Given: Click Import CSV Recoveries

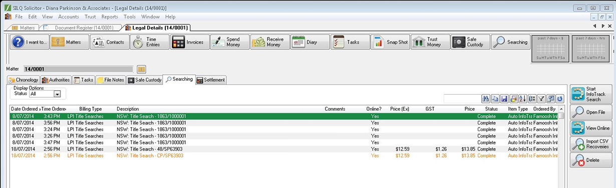Looking at the screenshot, I should pyautogui.click(x=591, y=145).
